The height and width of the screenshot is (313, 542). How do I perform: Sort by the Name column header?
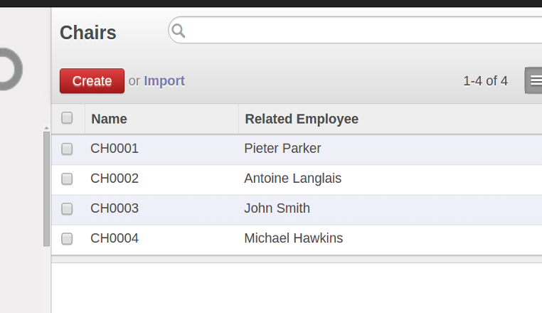(109, 119)
